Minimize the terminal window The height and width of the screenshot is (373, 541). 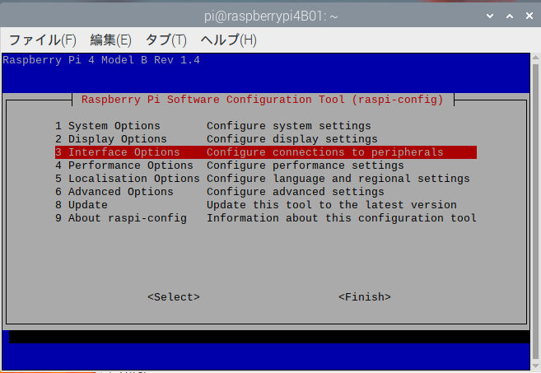pos(478,14)
